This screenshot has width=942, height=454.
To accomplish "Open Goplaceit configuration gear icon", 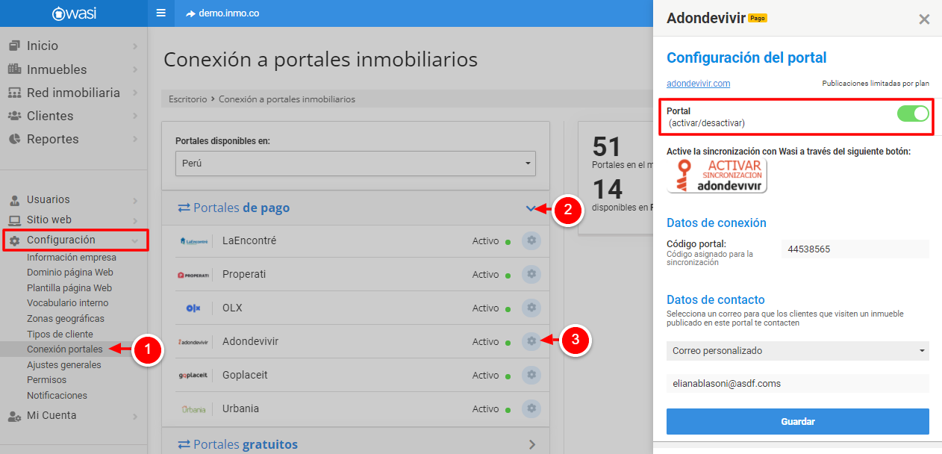I will [531, 375].
